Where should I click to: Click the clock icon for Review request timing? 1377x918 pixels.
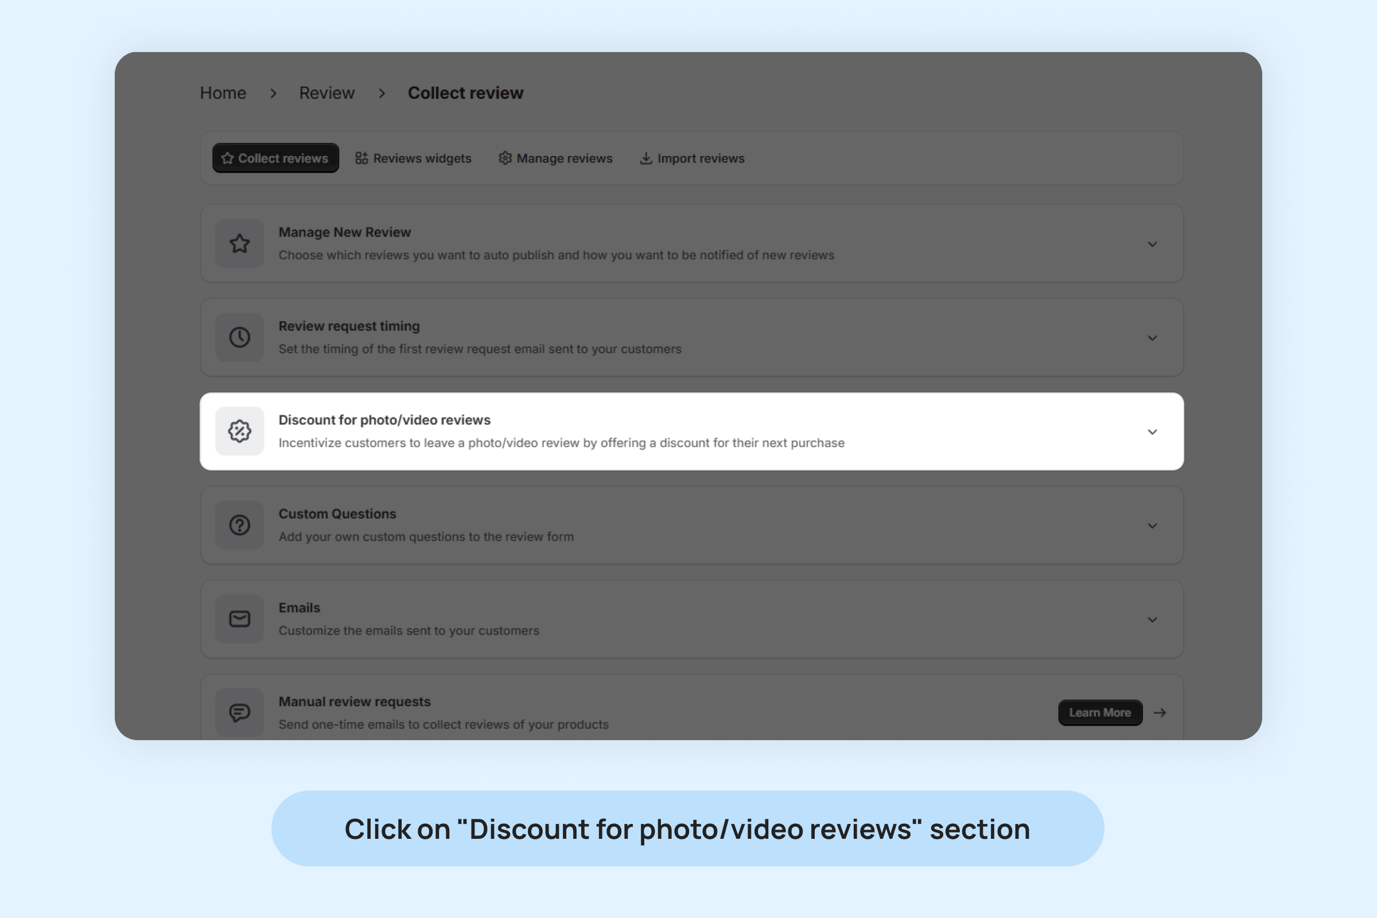239,337
